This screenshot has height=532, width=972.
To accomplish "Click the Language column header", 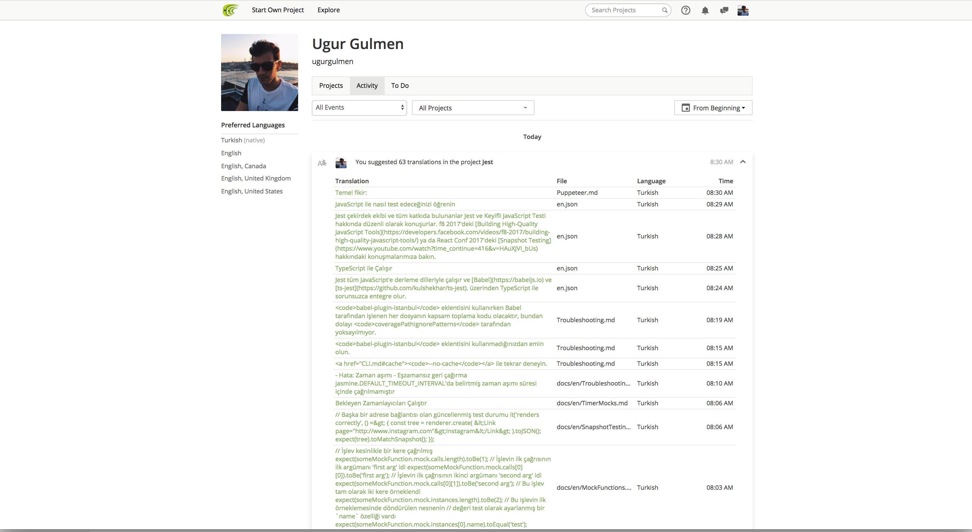I will click(651, 181).
